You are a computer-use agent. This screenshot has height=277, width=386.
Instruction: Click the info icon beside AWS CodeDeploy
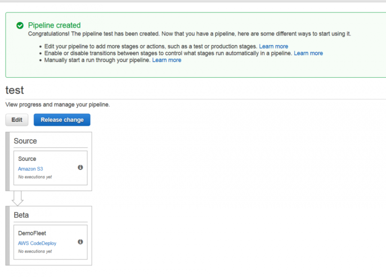point(80,242)
